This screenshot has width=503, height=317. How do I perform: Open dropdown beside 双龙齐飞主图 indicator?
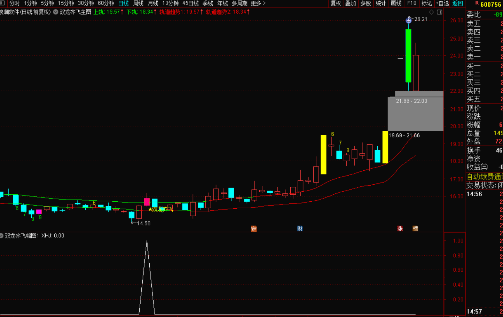pyautogui.click(x=55, y=12)
